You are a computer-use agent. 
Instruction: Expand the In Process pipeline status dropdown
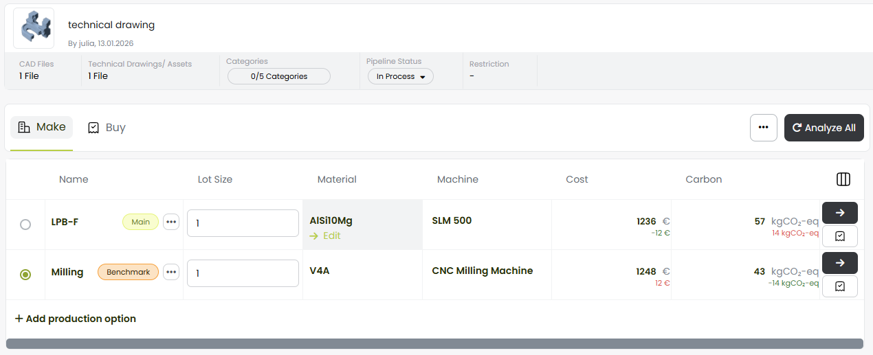pyautogui.click(x=401, y=76)
